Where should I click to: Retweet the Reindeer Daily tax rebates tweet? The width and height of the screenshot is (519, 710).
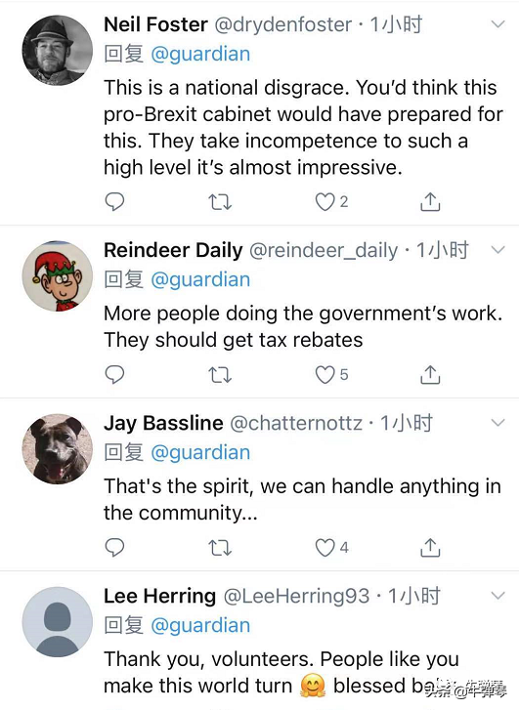tap(220, 375)
